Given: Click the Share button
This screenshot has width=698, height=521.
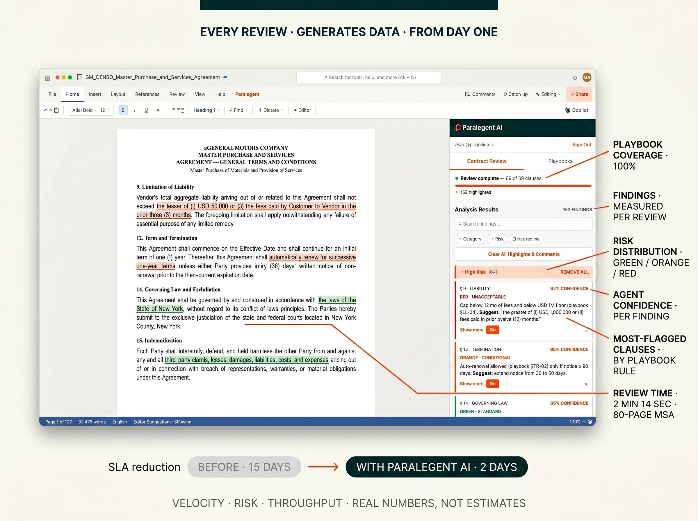Looking at the screenshot, I should (x=579, y=94).
